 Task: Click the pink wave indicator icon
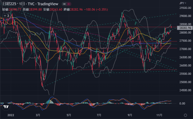pos(70,5)
